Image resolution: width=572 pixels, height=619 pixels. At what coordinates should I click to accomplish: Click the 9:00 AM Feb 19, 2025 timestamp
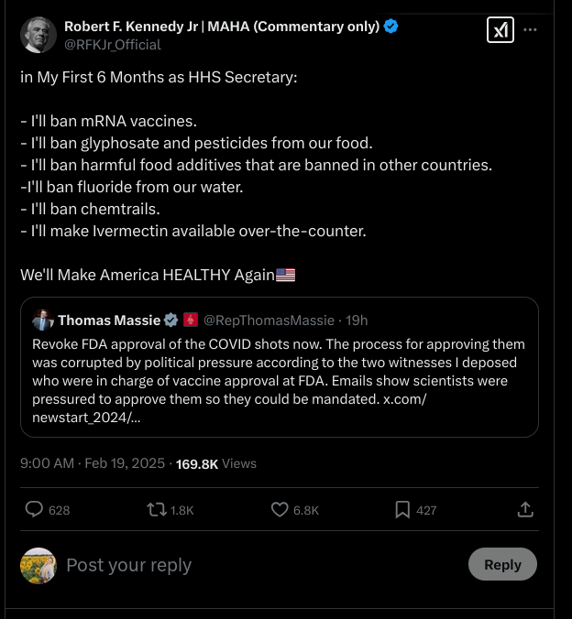[93, 463]
